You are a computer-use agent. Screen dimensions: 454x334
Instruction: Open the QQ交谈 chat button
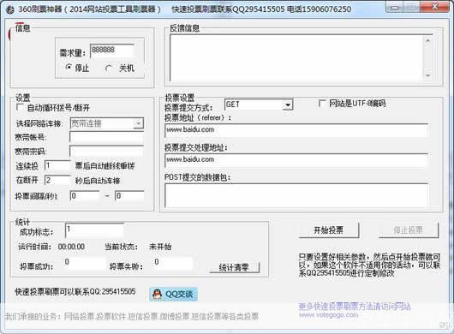tap(173, 295)
